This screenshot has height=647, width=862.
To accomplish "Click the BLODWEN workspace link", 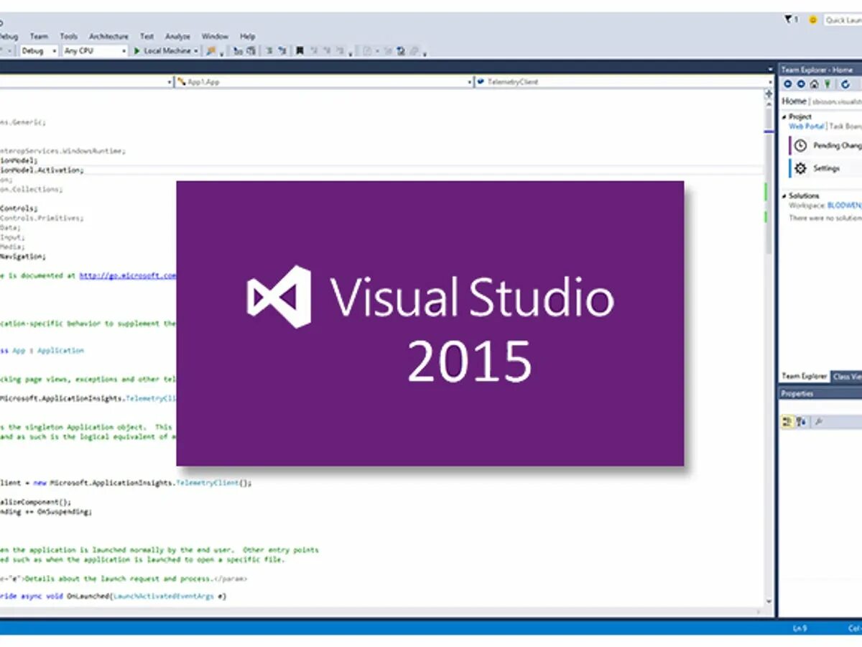I will pos(844,206).
